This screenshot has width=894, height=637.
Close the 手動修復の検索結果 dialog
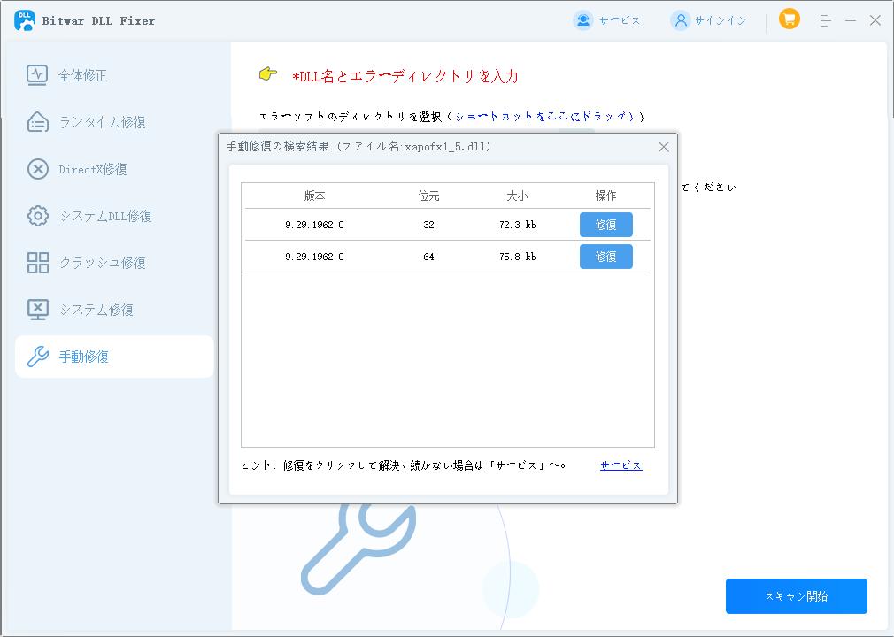point(664,147)
